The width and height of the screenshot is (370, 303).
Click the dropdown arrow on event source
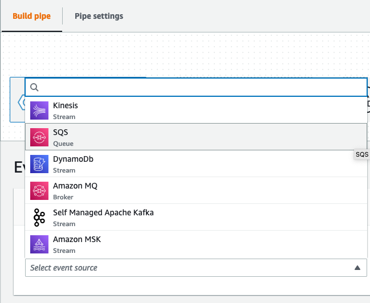(357, 268)
